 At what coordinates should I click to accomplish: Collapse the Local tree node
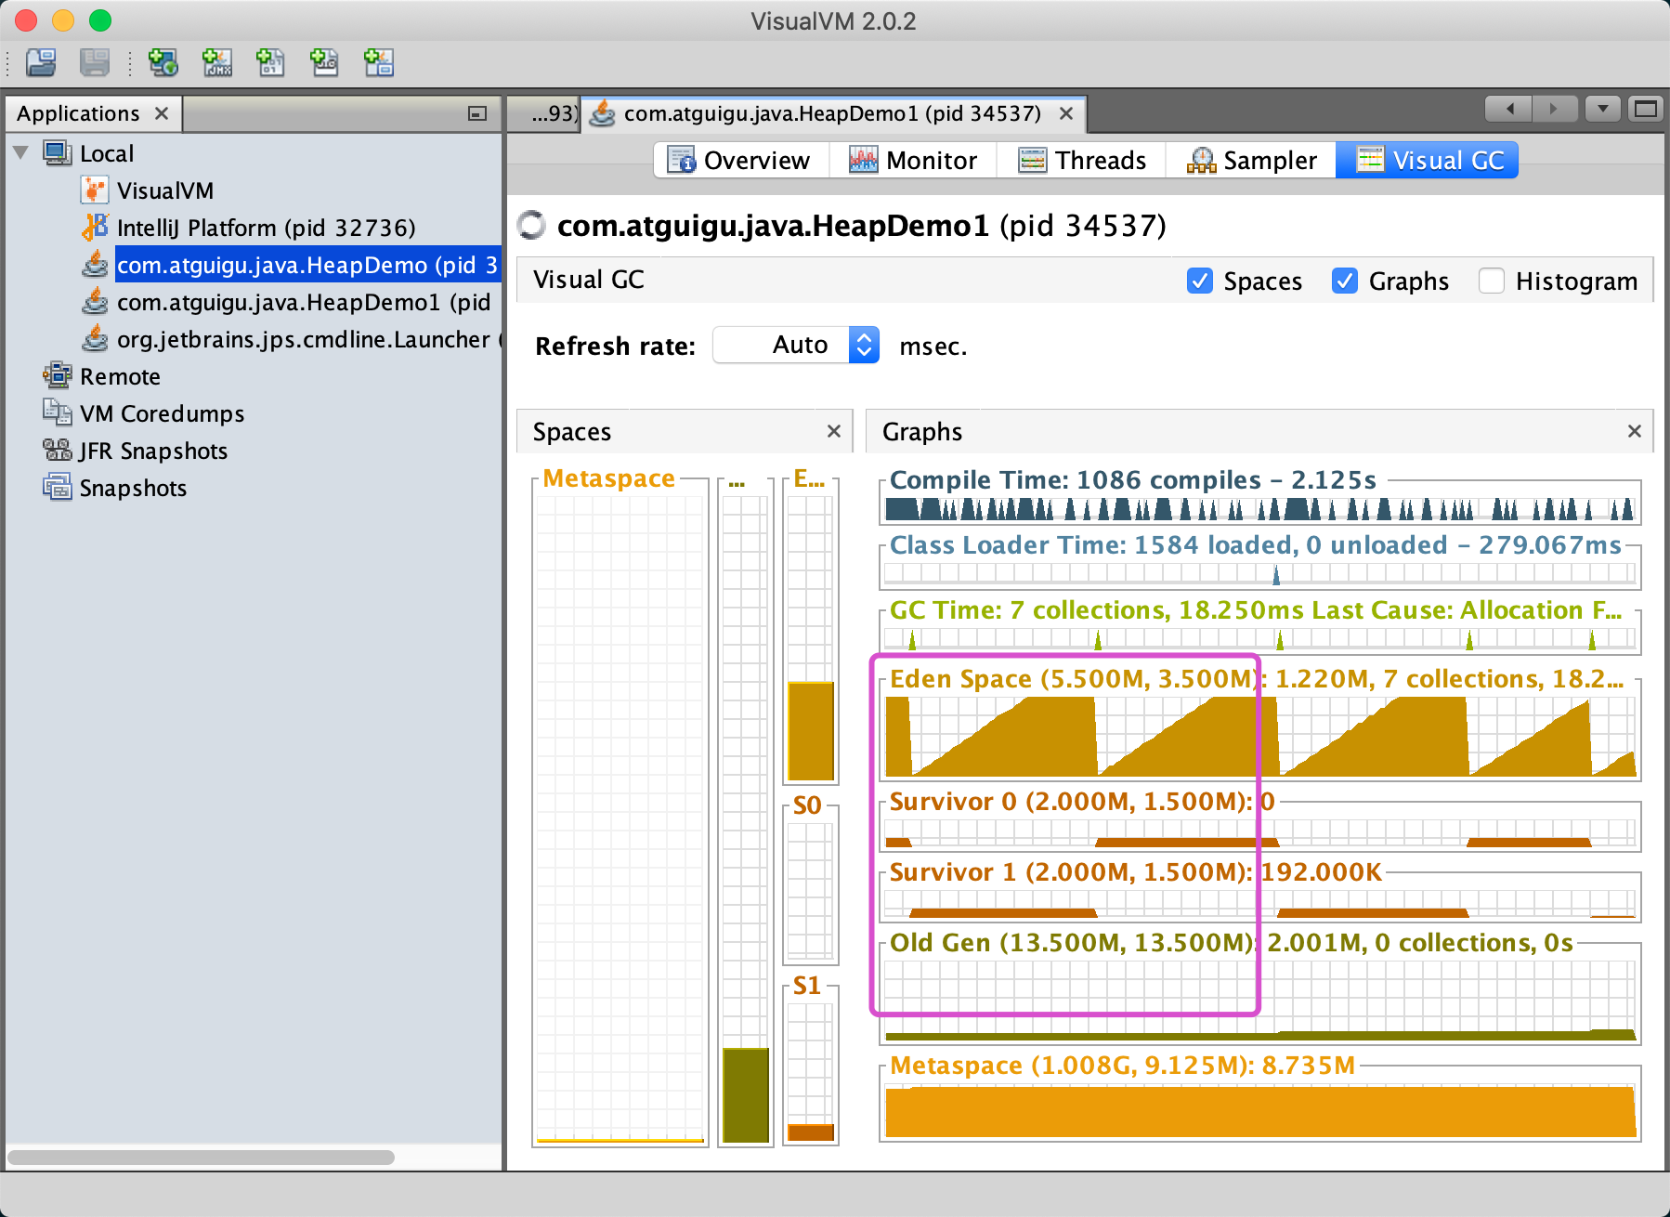21,153
